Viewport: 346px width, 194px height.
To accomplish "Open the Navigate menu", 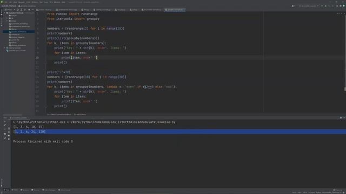I will pos(22,2).
